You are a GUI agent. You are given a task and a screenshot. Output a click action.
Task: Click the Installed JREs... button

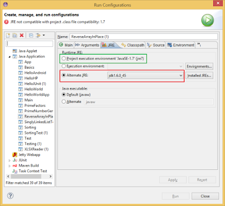pyautogui.click(x=199, y=75)
